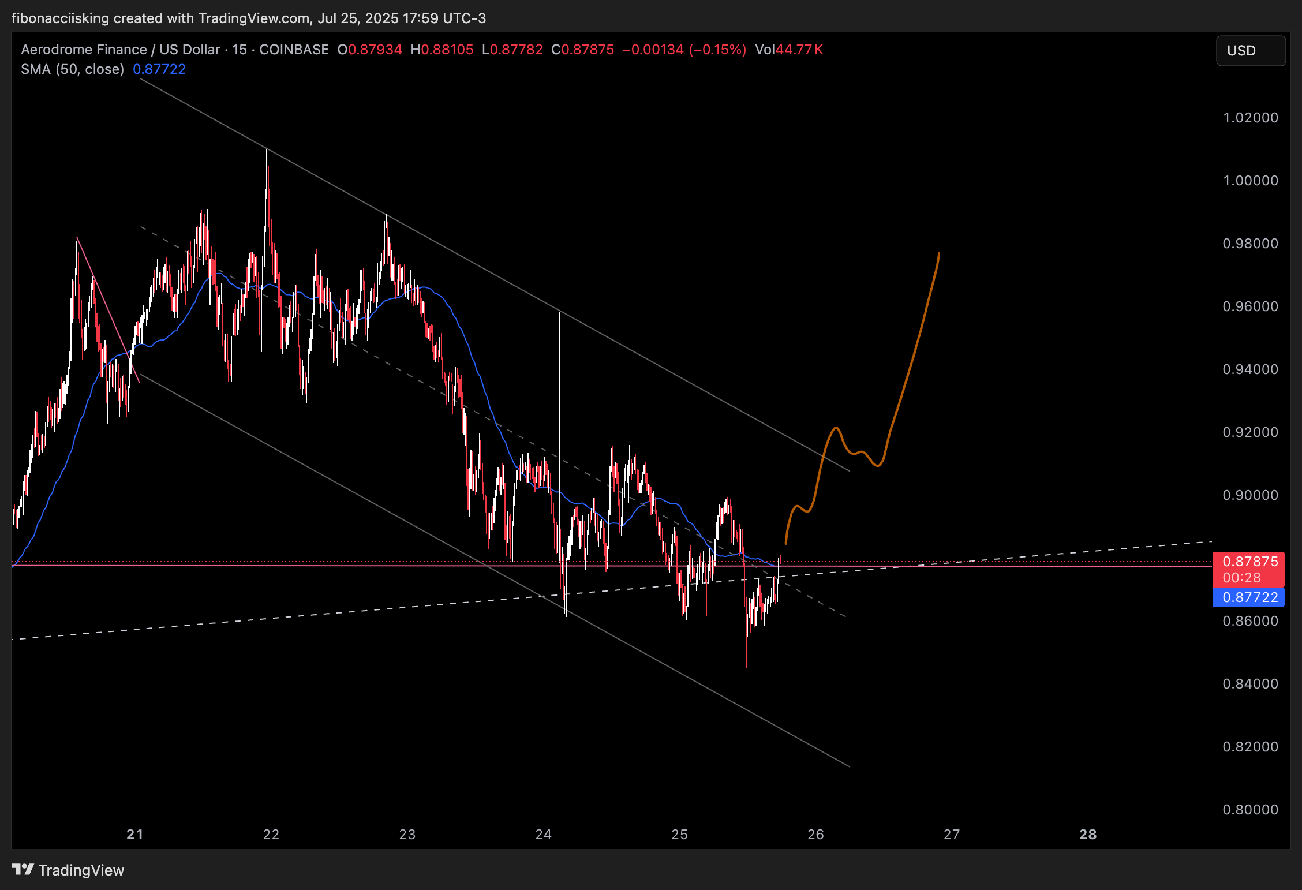Click the 0.92000 price axis label
The width and height of the screenshot is (1302, 890).
tap(1251, 432)
